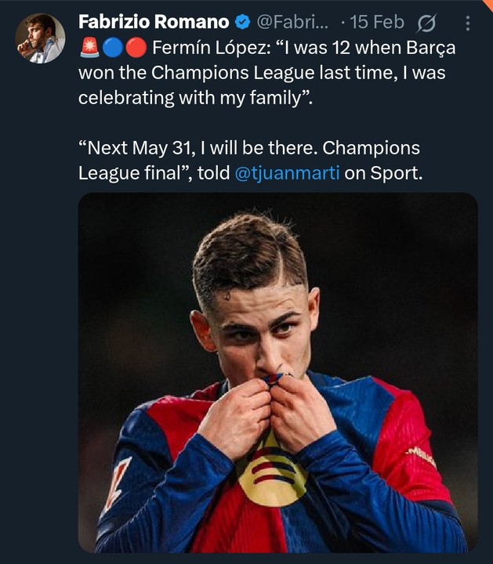Click the Grok explain-post icon
This screenshot has height=564, width=493.
(x=428, y=23)
